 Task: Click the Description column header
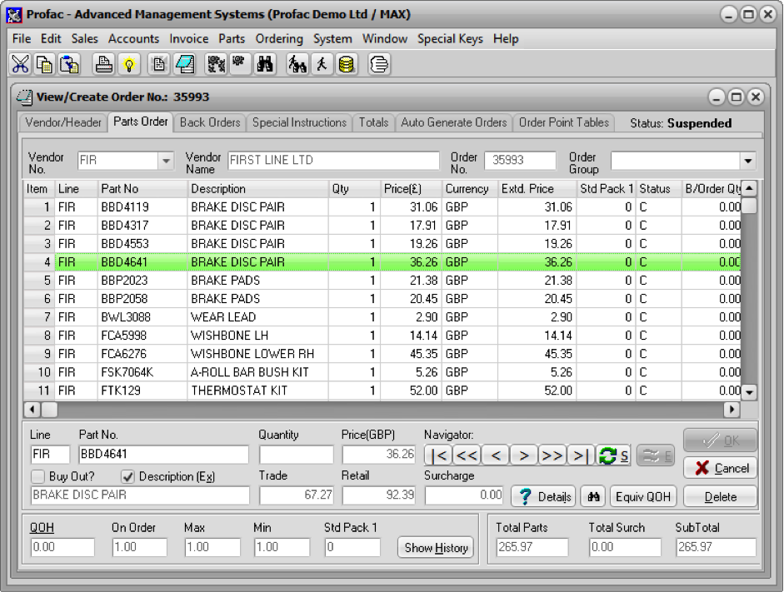tap(258, 189)
